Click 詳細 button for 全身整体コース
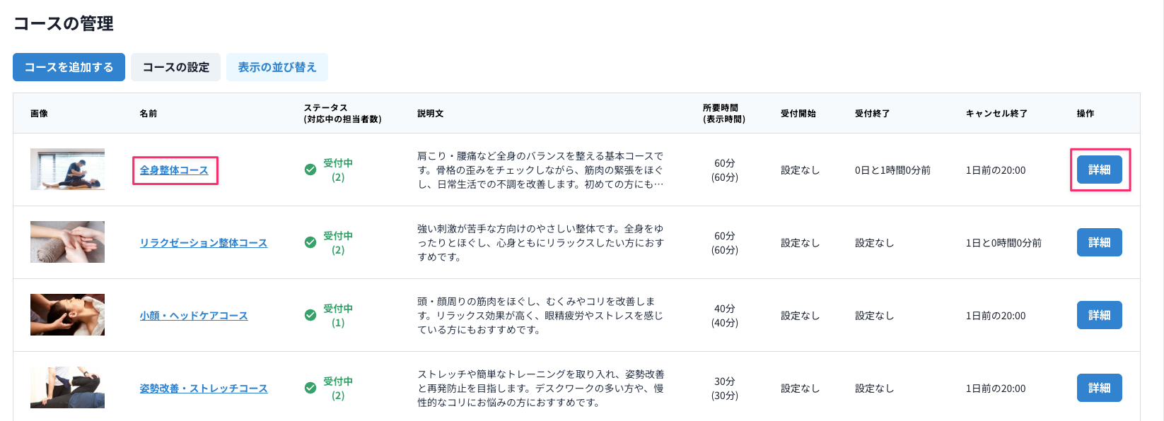 (x=1099, y=170)
